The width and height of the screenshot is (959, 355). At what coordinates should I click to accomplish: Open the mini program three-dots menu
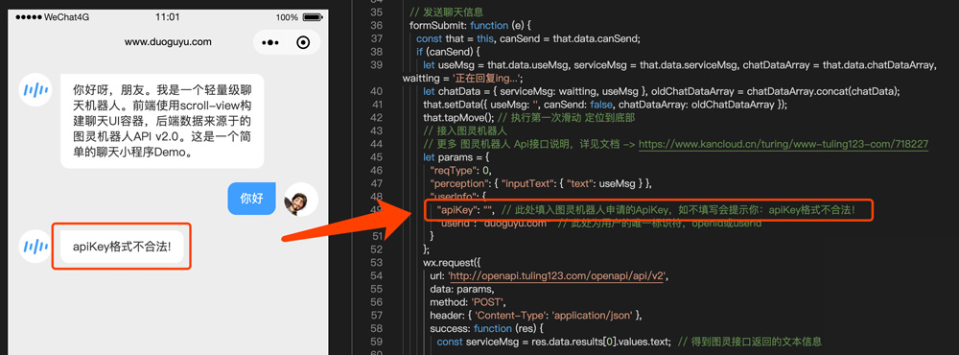[x=269, y=43]
